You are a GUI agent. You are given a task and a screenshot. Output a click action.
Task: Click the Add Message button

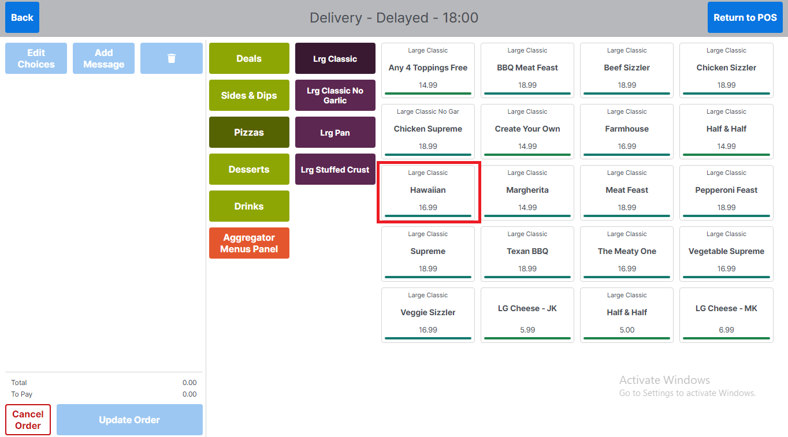103,58
